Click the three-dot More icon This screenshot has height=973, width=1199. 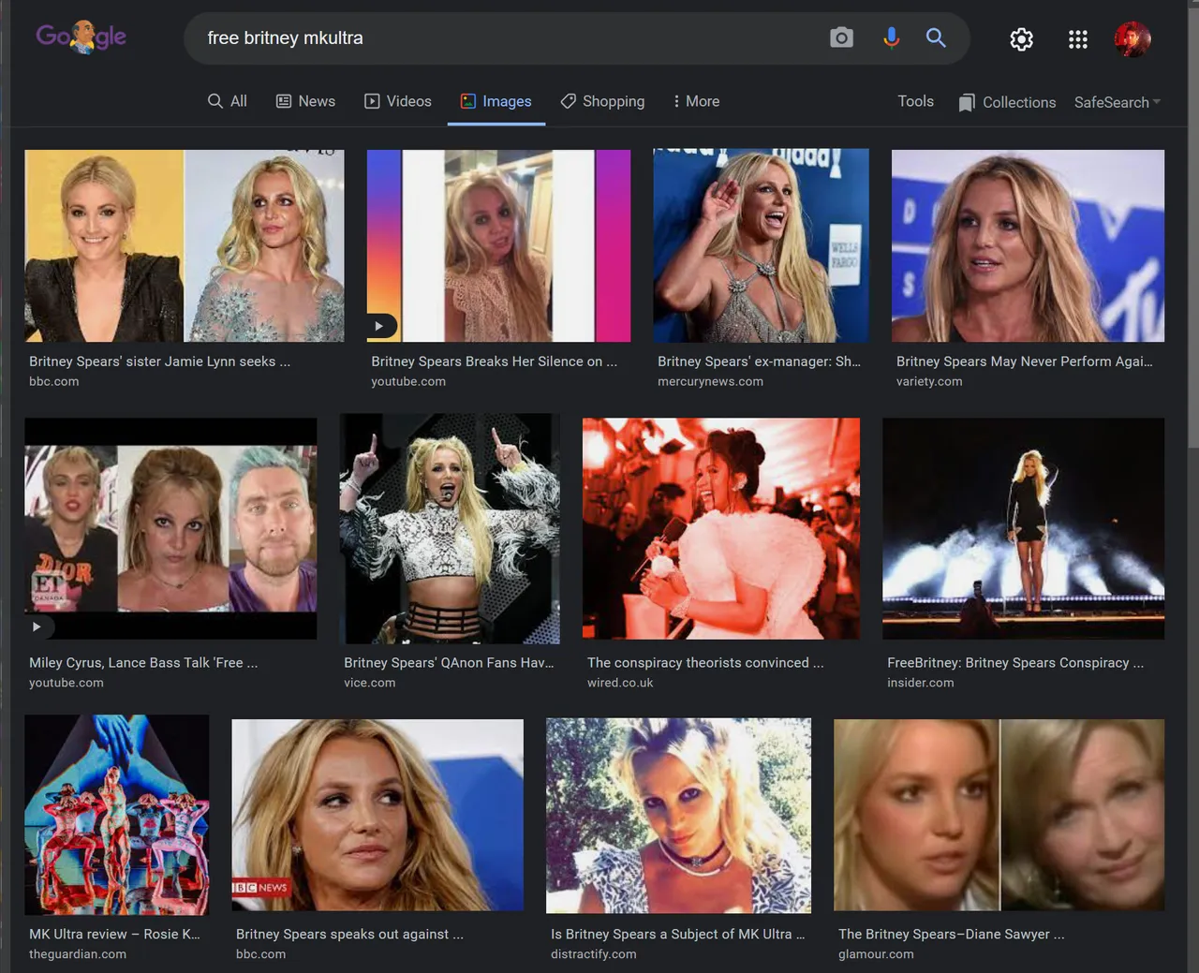[x=676, y=101]
